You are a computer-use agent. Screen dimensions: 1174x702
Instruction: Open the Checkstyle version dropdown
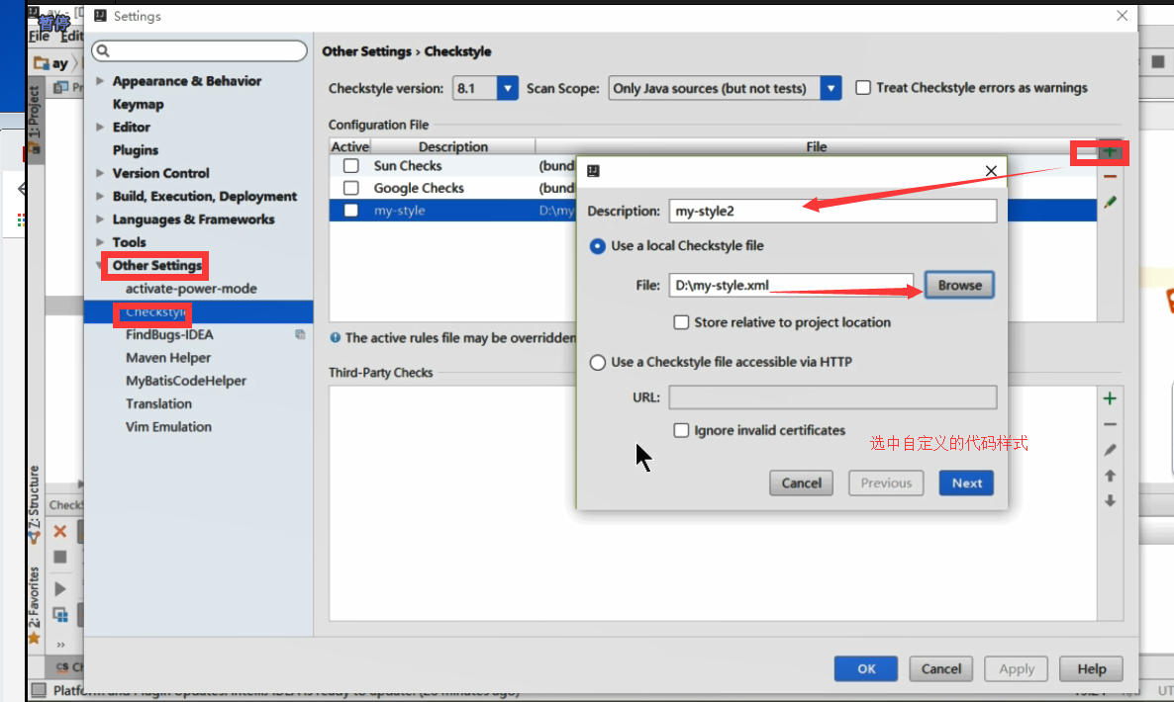coord(507,88)
